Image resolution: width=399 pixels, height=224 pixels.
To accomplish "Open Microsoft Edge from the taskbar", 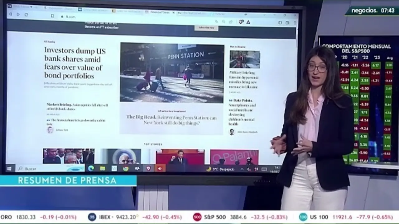I will [x=91, y=168].
